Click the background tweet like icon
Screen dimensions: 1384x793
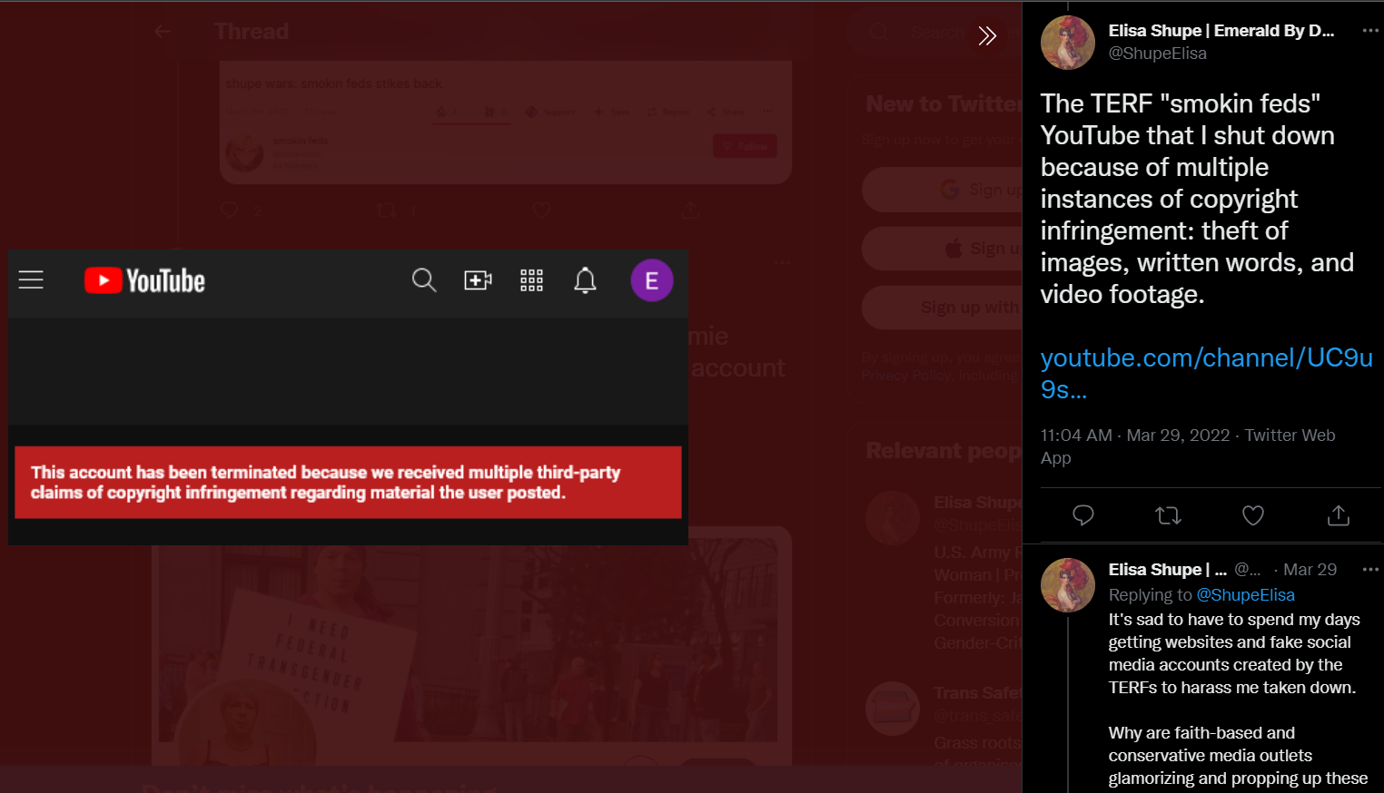pyautogui.click(x=542, y=210)
